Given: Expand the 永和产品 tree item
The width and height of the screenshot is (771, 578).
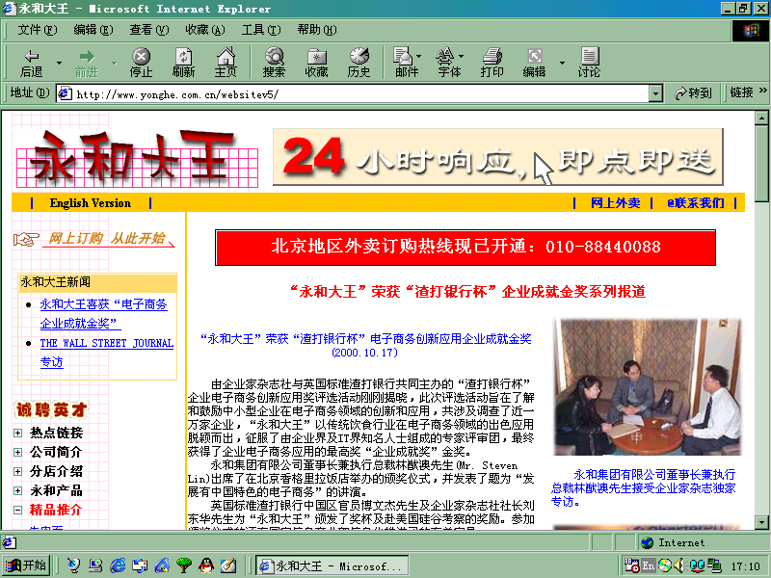Looking at the screenshot, I should point(18,490).
